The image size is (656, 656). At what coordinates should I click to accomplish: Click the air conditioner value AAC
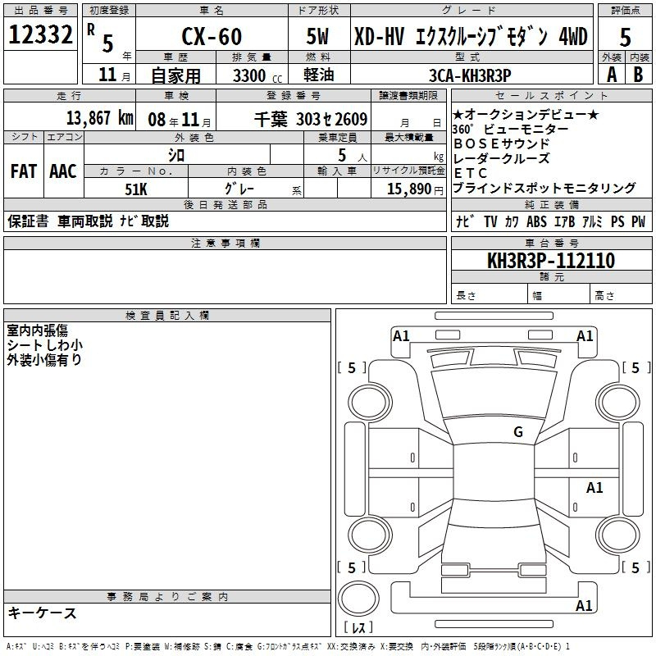point(63,171)
